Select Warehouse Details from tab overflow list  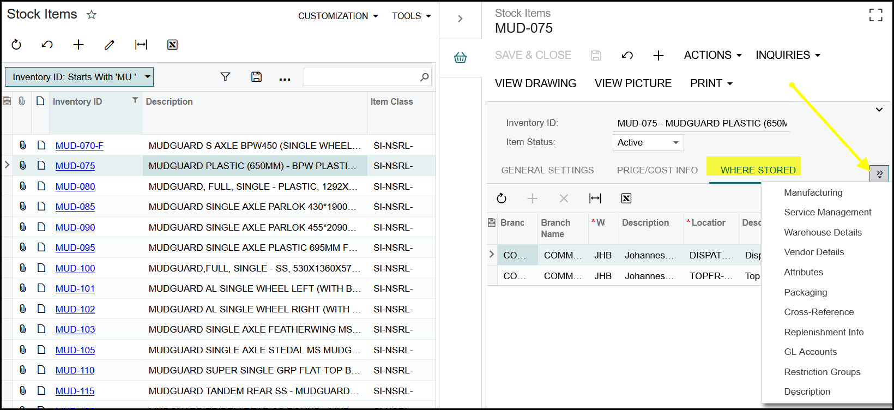(x=823, y=232)
